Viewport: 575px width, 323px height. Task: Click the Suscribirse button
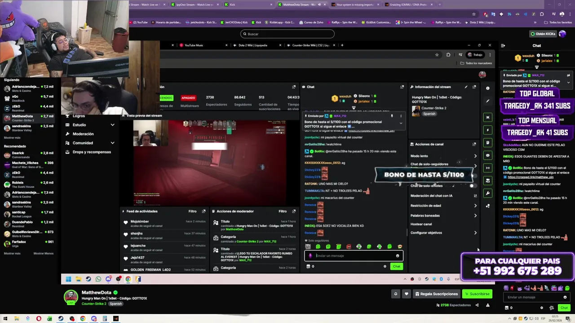coord(477,294)
